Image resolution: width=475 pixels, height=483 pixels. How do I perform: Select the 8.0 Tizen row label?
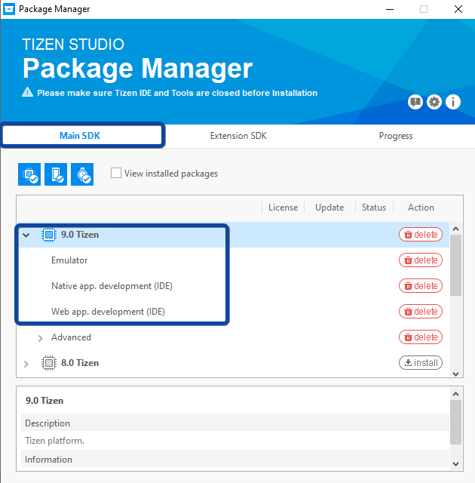(x=80, y=363)
